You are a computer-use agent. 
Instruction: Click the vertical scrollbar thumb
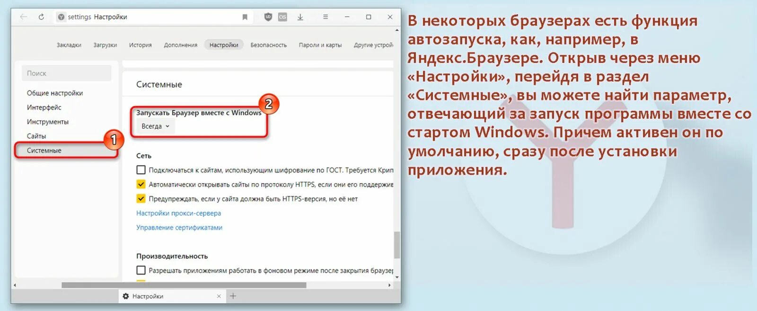click(x=397, y=245)
